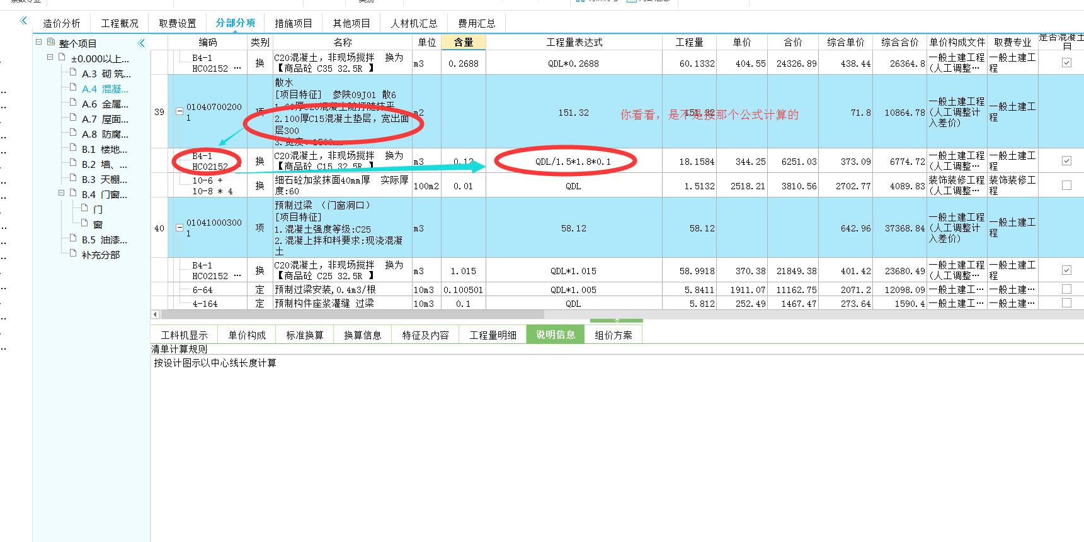Open the 工程量明细 tab
The image size is (1084, 542).
[493, 335]
